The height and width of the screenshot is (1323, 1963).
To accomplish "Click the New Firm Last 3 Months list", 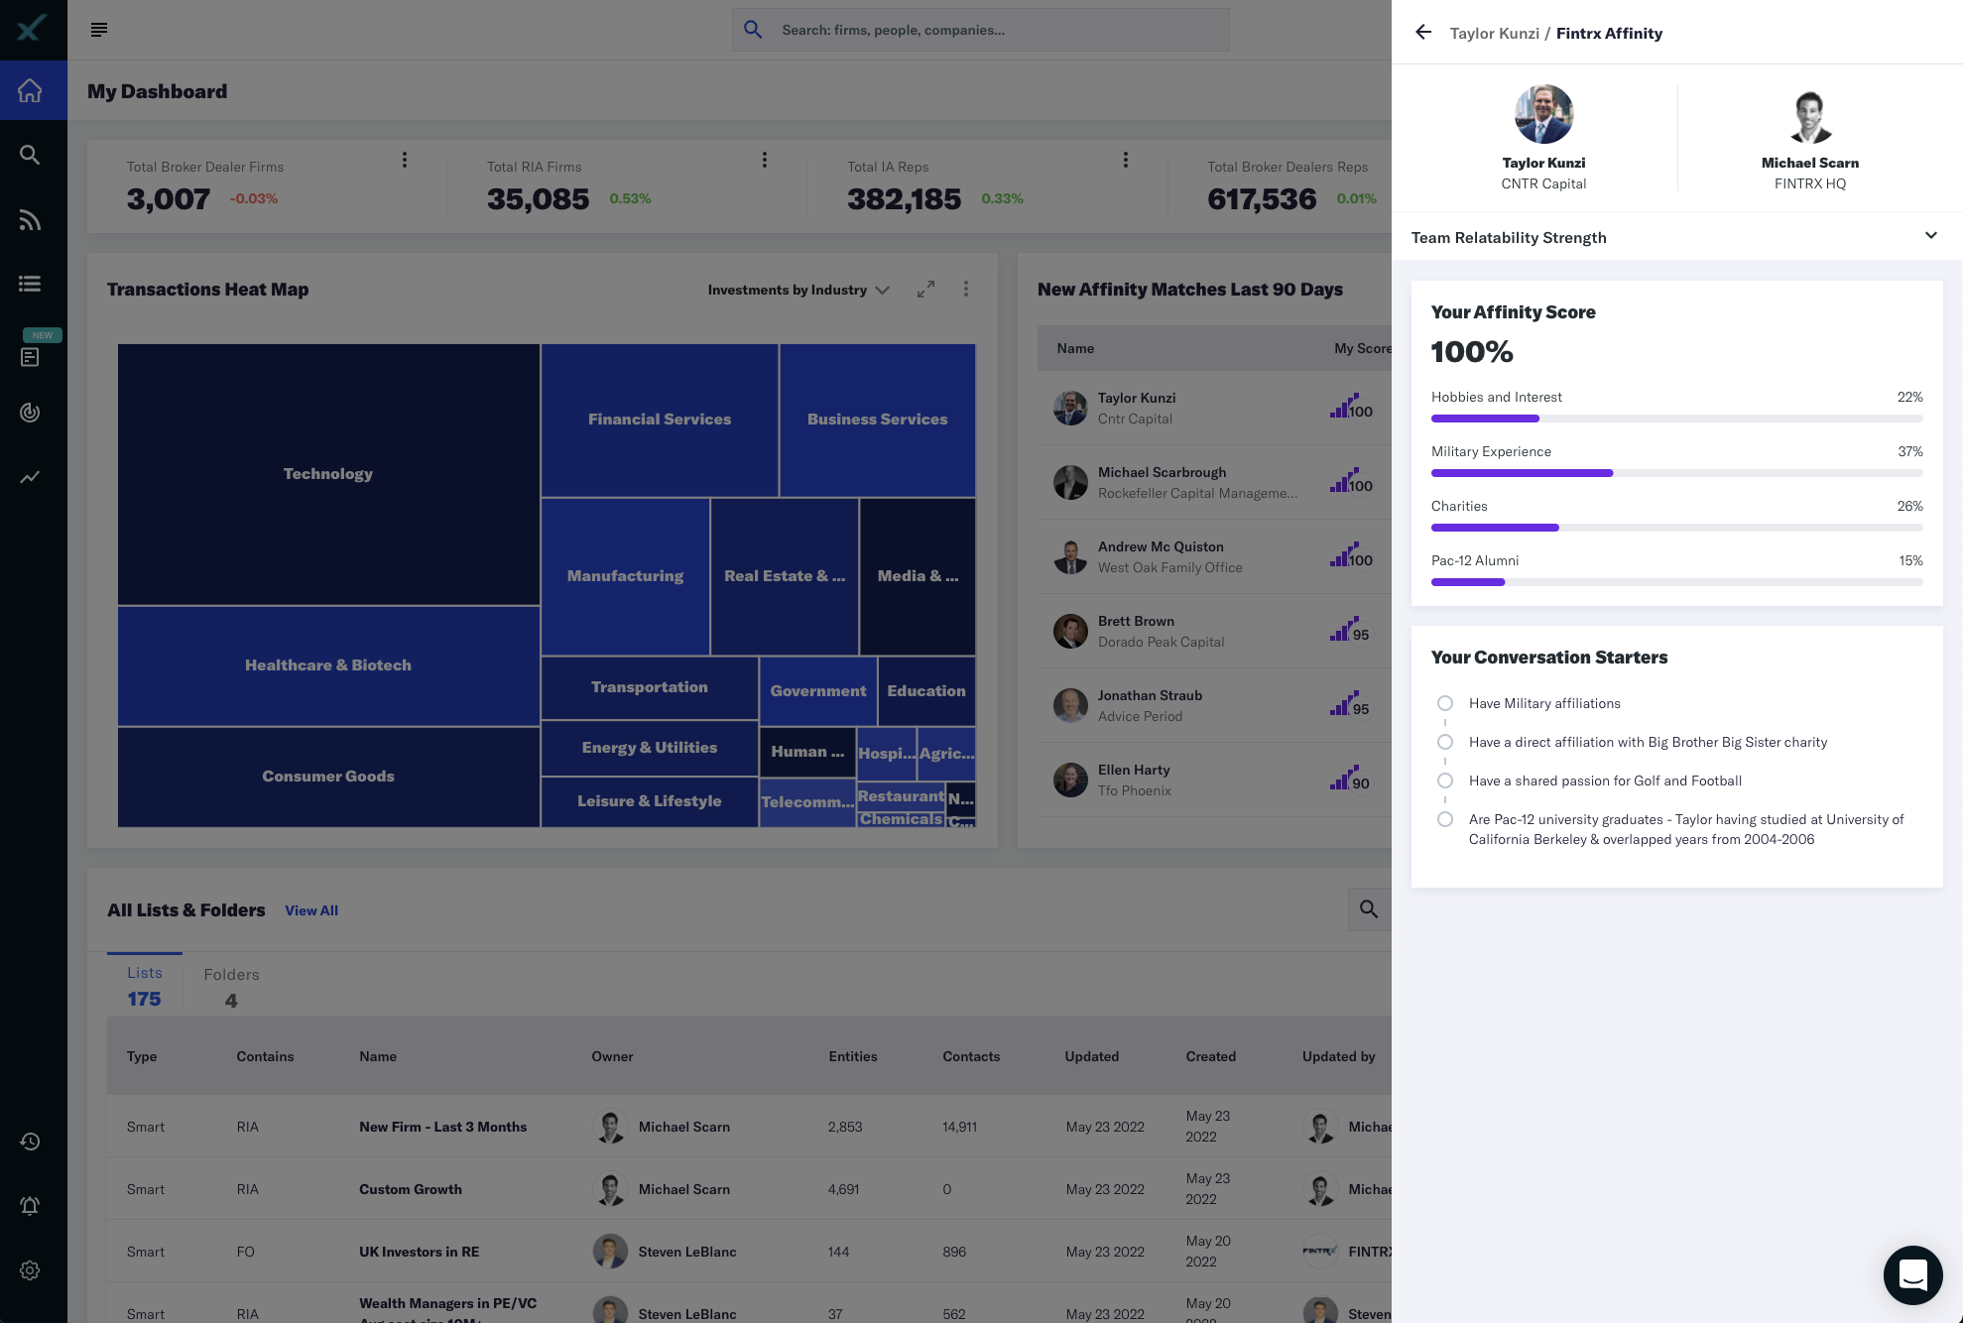I will point(441,1127).
